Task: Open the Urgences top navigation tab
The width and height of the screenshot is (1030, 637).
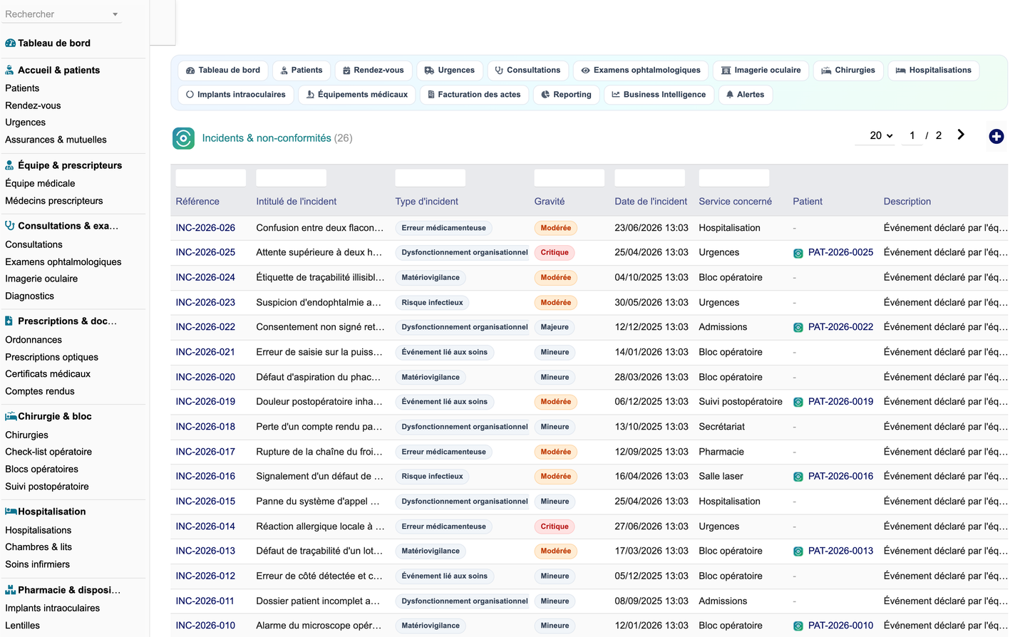Action: (x=450, y=71)
